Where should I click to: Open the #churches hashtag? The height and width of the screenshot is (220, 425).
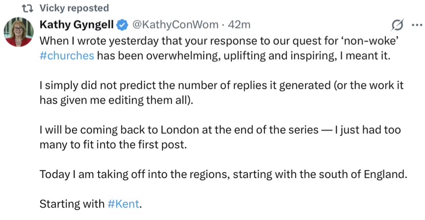66,55
